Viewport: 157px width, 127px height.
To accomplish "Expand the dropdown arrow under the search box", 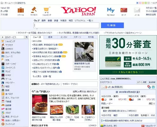I will click(x=37, y=29).
